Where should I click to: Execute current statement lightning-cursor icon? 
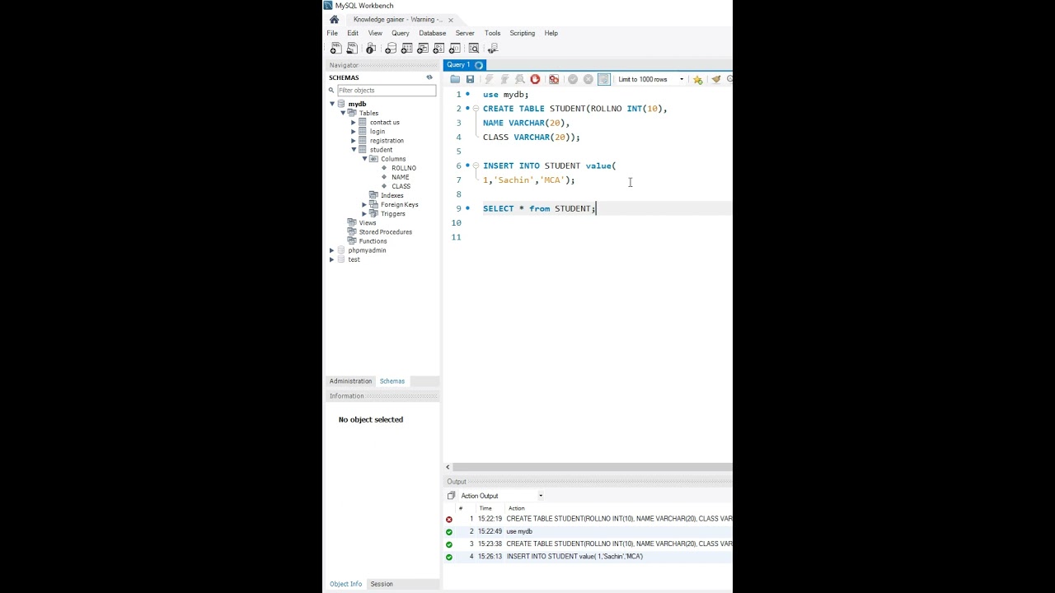pyautogui.click(x=504, y=79)
